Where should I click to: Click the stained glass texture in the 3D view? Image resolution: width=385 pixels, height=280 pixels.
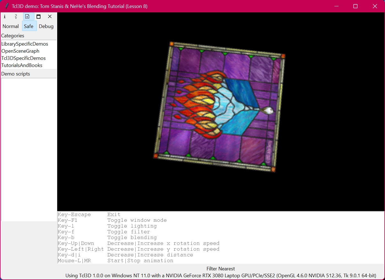coord(219,107)
